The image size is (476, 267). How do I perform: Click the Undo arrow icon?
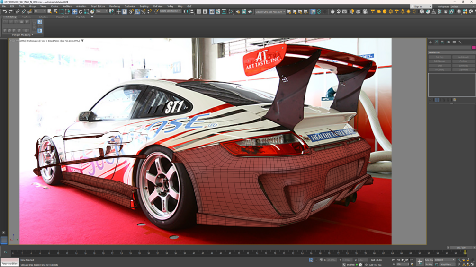pyautogui.click(x=5, y=12)
